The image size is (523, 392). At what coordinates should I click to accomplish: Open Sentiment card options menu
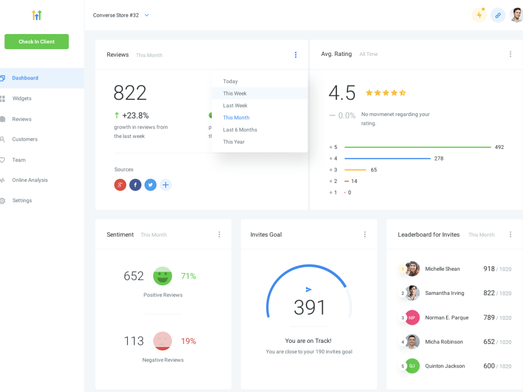tap(219, 234)
